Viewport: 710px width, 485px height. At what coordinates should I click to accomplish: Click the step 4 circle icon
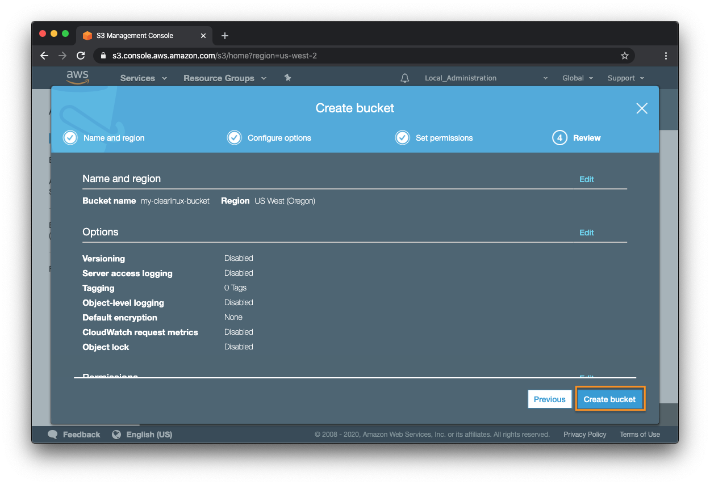[559, 138]
